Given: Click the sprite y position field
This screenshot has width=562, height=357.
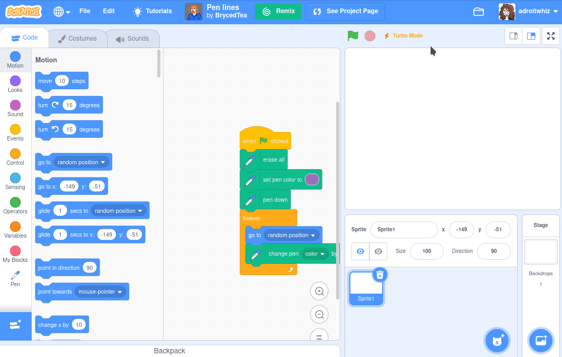Looking at the screenshot, I should coord(498,230).
